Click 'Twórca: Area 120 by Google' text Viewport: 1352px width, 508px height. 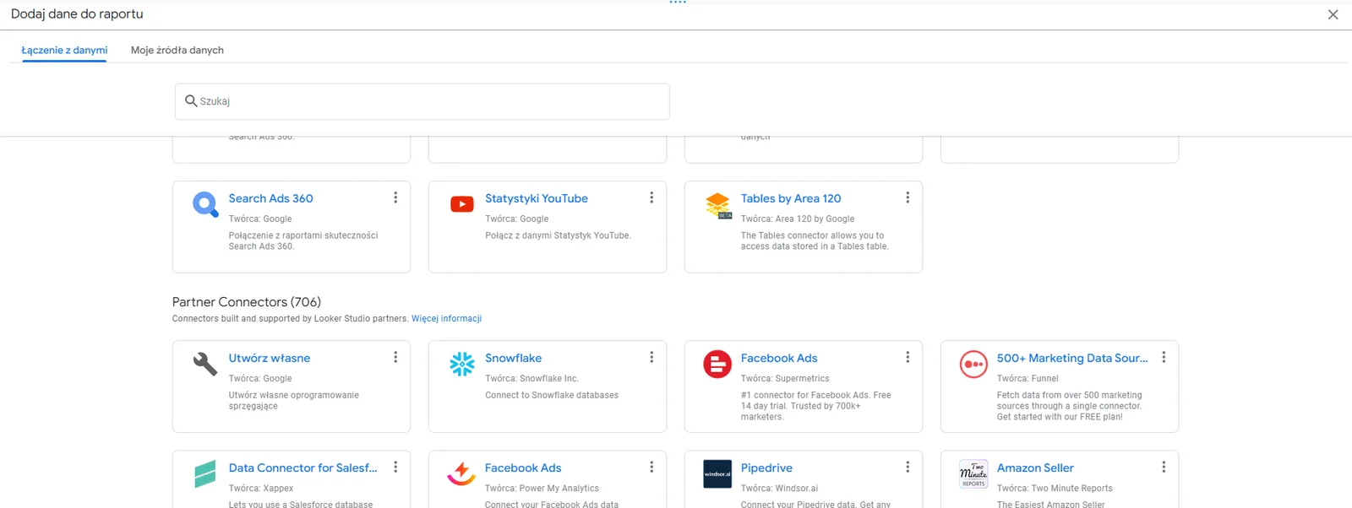[798, 219]
